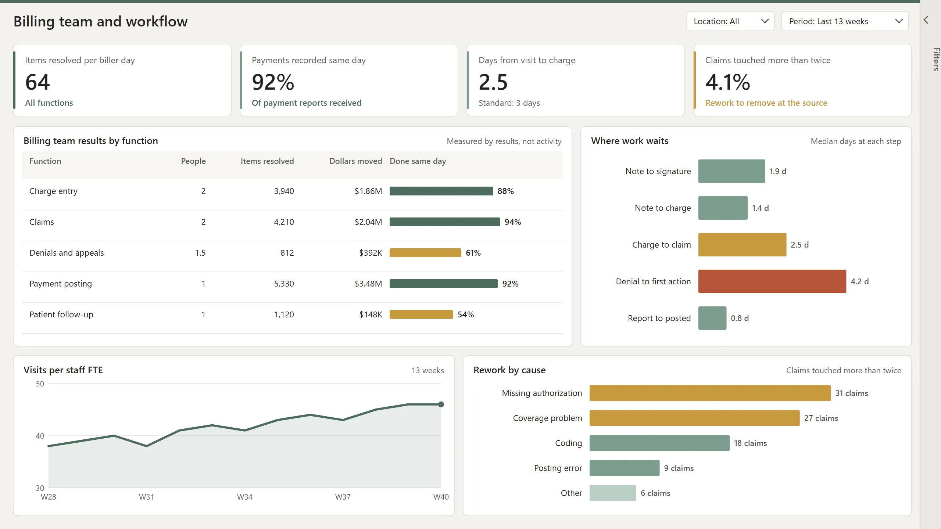
Task: Click the W40 endpoint marker on line chart
Action: (441, 404)
